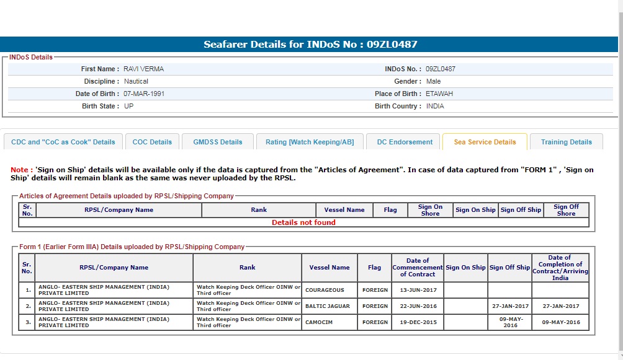Click the 22-JUN-2016 commencement date cell

418,306
